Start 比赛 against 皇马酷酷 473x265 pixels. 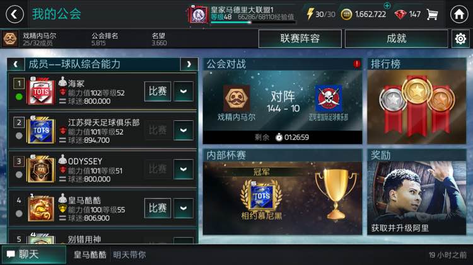pyautogui.click(x=158, y=208)
